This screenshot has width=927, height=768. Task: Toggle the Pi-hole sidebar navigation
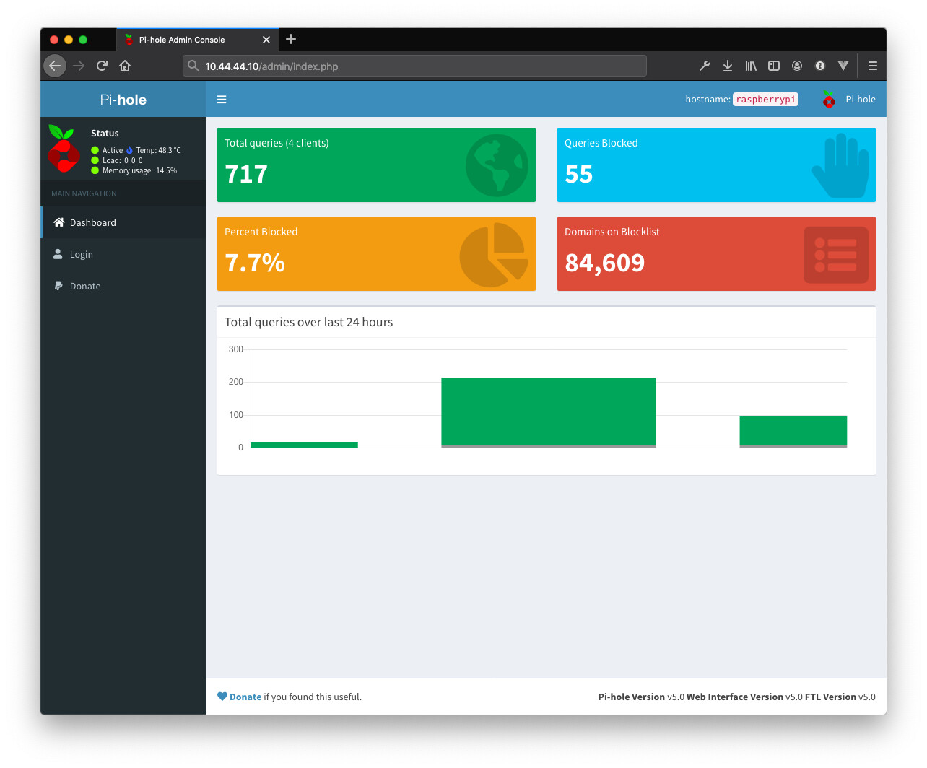[222, 100]
